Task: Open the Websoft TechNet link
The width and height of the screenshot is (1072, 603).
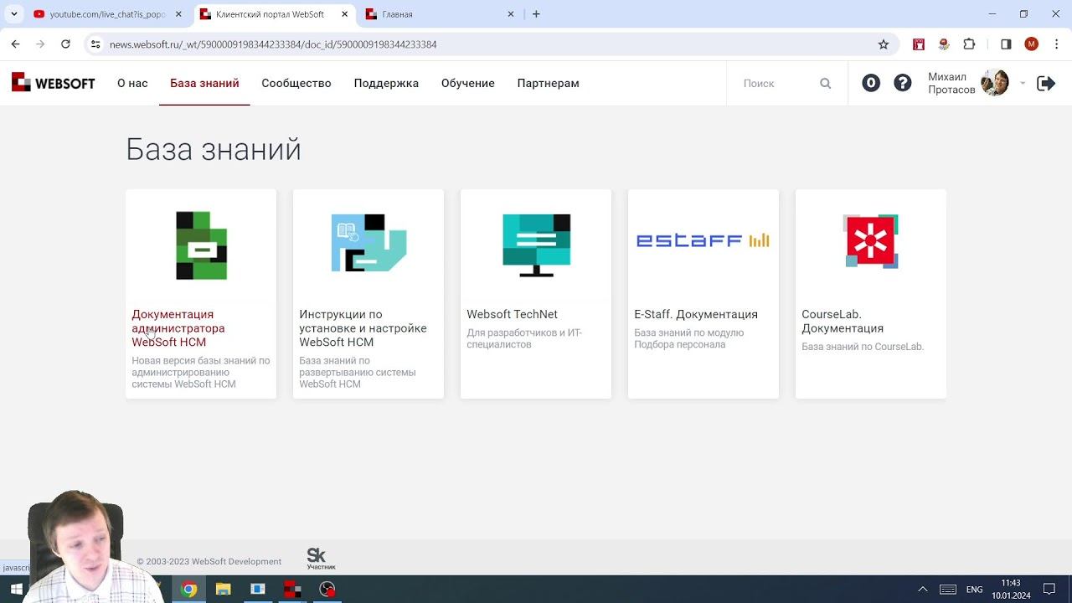Action: click(x=512, y=315)
